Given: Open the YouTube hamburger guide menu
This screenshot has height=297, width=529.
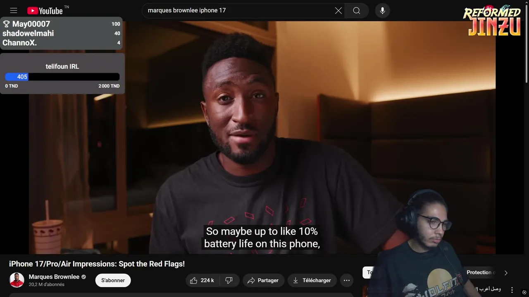Looking at the screenshot, I should 14,11.
